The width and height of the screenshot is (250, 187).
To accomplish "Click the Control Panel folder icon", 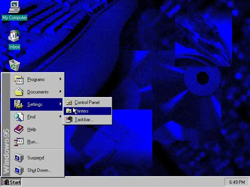I will [x=69, y=102].
